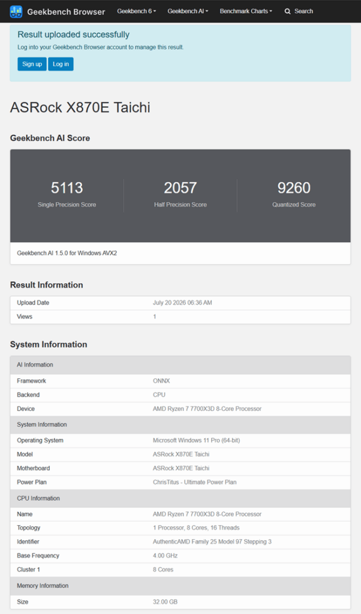Click the Result Information heading
The image size is (361, 614).
tap(46, 285)
